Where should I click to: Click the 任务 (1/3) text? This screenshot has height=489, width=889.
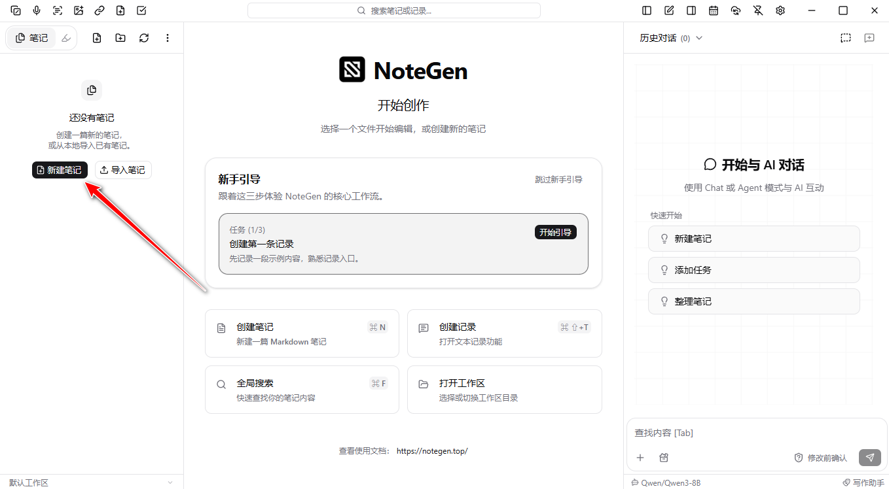[247, 230]
